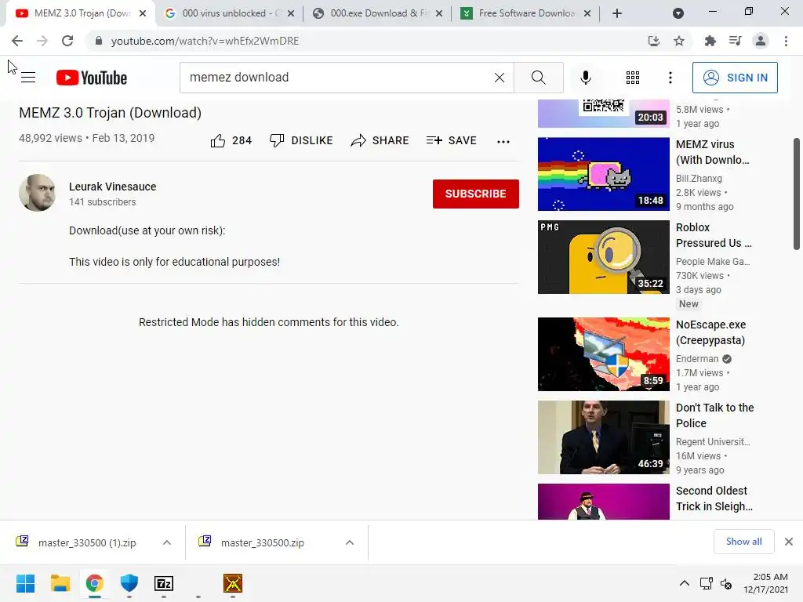Open the network status tray icon

707,583
